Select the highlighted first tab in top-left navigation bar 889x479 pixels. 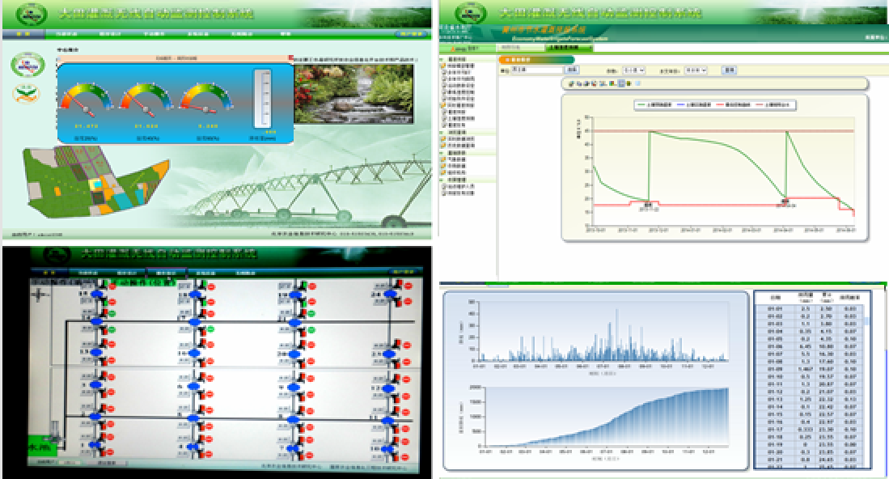point(23,35)
